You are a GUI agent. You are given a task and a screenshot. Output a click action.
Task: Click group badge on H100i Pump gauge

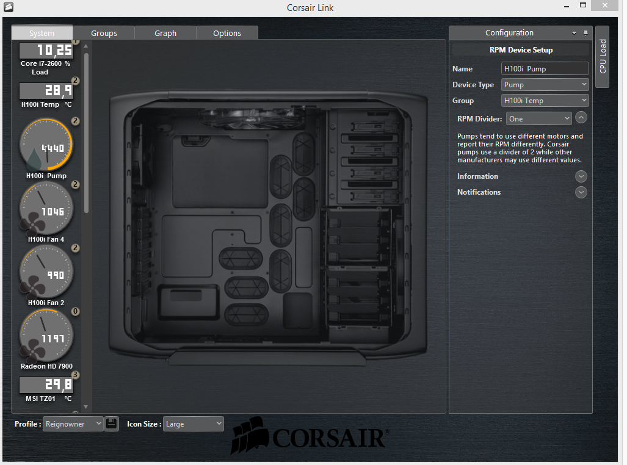click(75, 121)
